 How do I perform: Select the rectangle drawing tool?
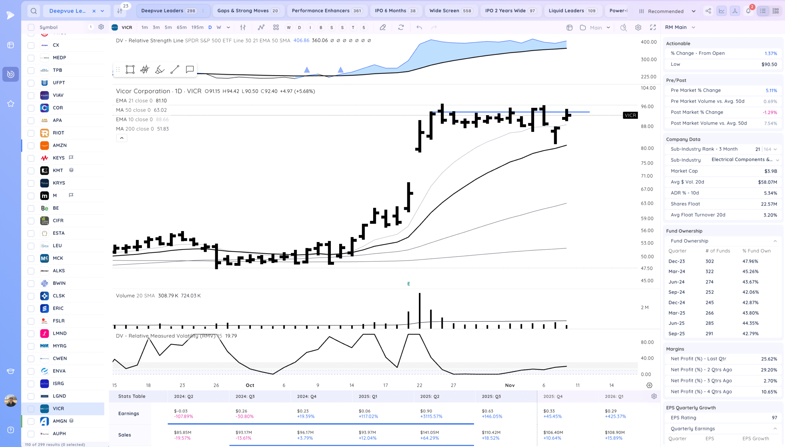pos(130,70)
